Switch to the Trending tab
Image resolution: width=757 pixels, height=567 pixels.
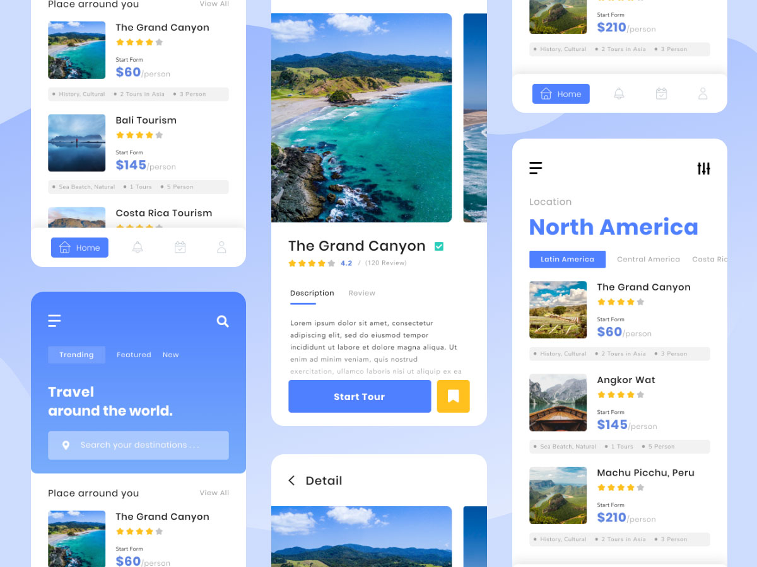point(76,355)
